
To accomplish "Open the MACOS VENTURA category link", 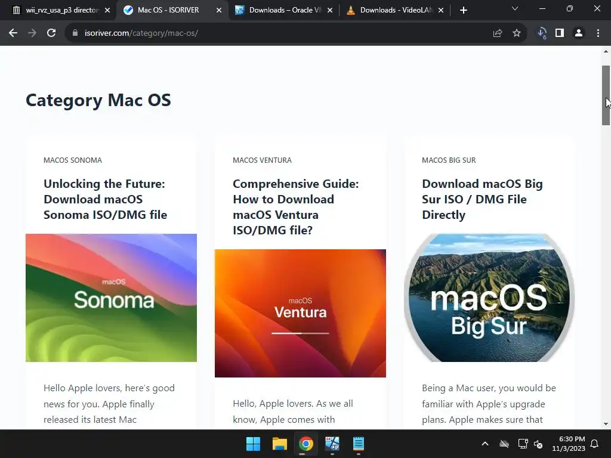I will pyautogui.click(x=263, y=160).
